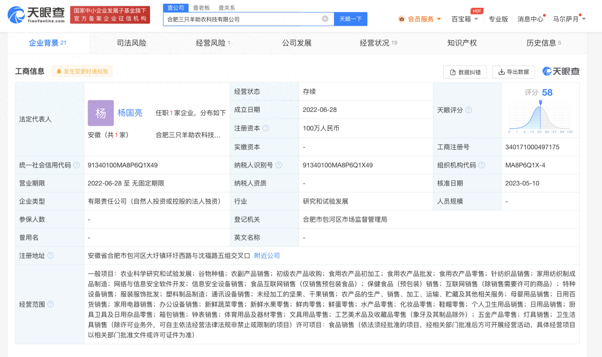Open 合肥三只羊助农科技... company link

tap(188, 135)
